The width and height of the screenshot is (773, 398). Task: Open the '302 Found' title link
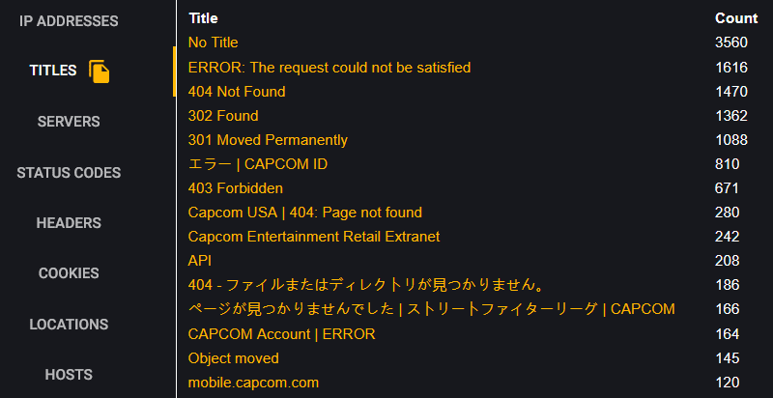(223, 116)
